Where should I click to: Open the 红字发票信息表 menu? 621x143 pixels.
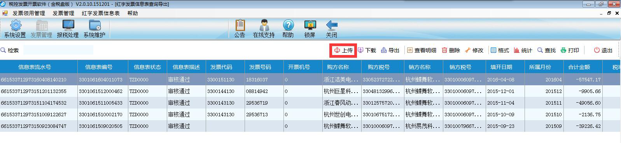click(x=101, y=13)
